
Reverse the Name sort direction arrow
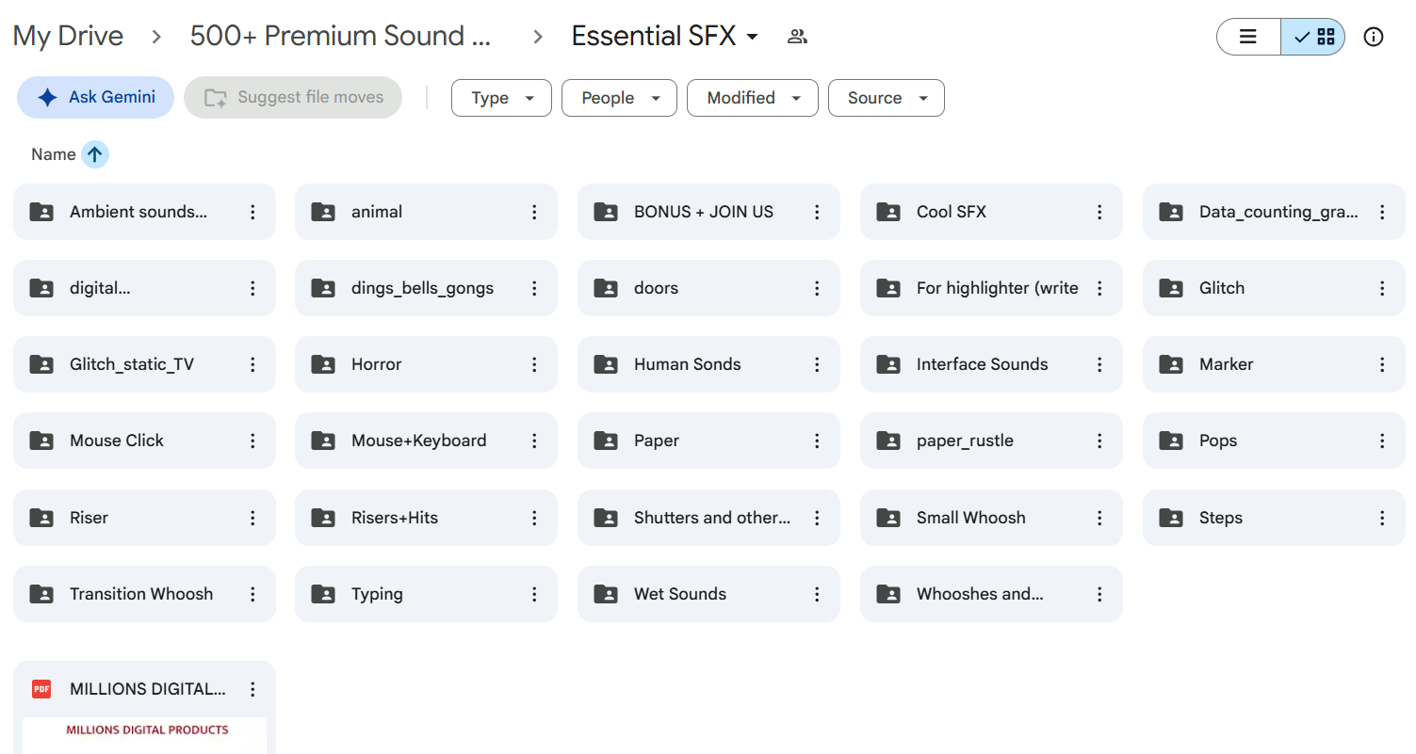tap(95, 154)
